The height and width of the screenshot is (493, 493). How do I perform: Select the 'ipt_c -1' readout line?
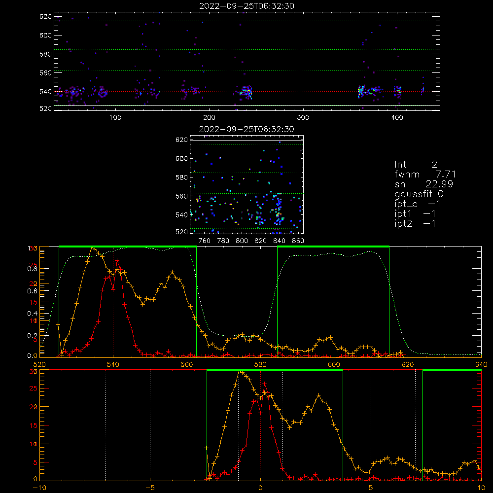pos(417,204)
